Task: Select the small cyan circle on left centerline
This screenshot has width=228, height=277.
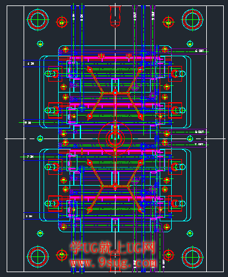Action: (x=40, y=138)
